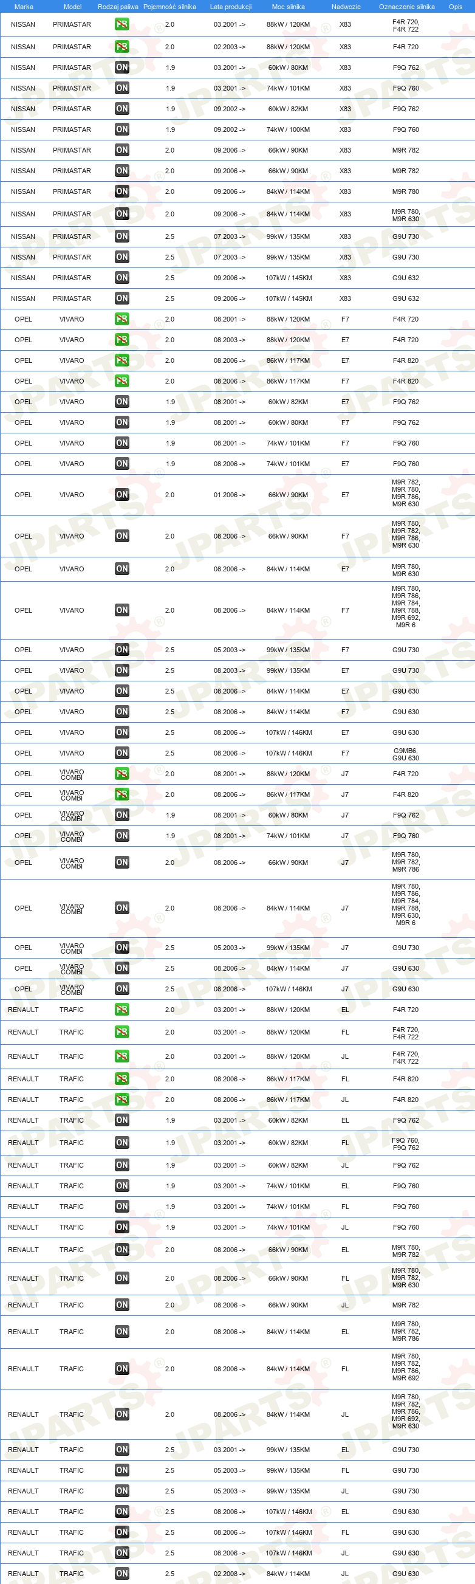Click ON icon in Vivaro Combi 107kW / 146KM row
The image size is (475, 1584).
[x=121, y=989]
